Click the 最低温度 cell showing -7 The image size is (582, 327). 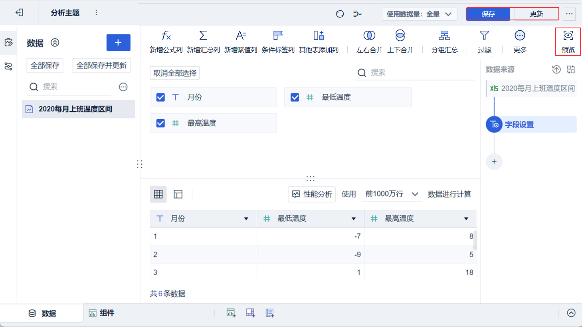311,236
